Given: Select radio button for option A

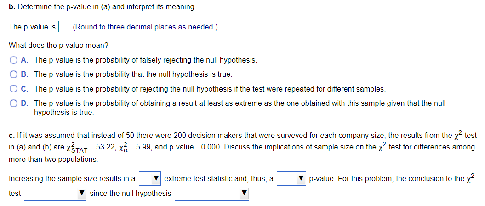Looking at the screenshot, I should click(14, 60).
